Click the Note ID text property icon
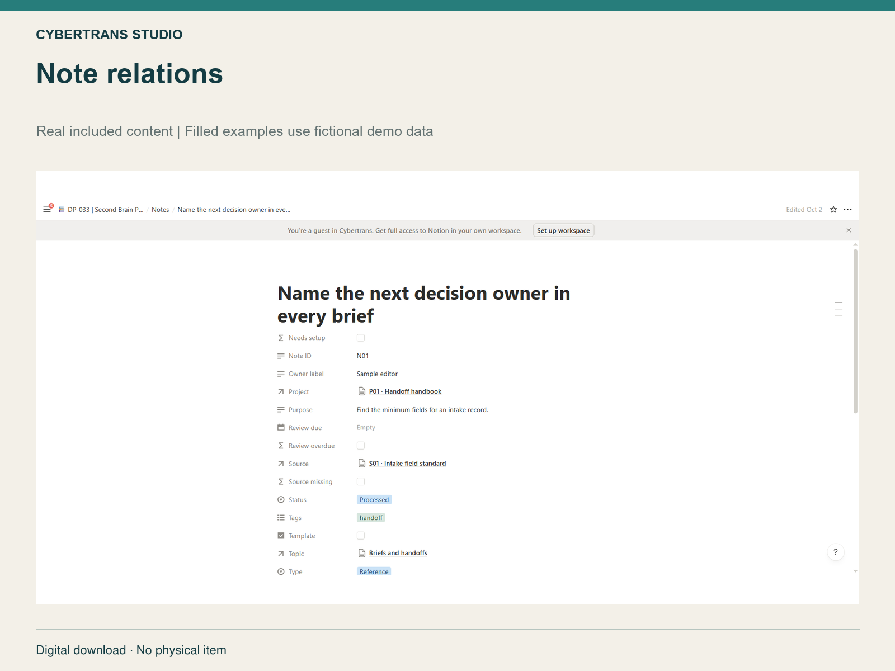 tap(281, 356)
